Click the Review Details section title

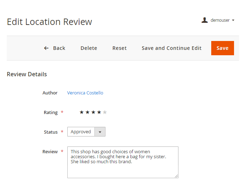tap(27, 74)
